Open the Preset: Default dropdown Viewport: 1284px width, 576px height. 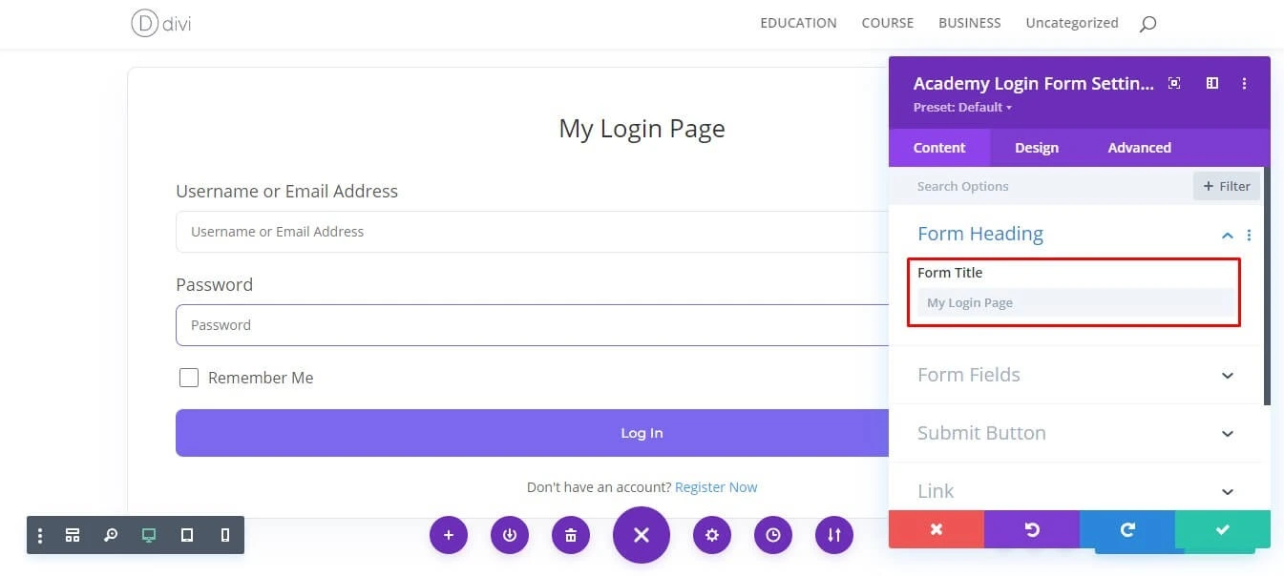click(962, 107)
